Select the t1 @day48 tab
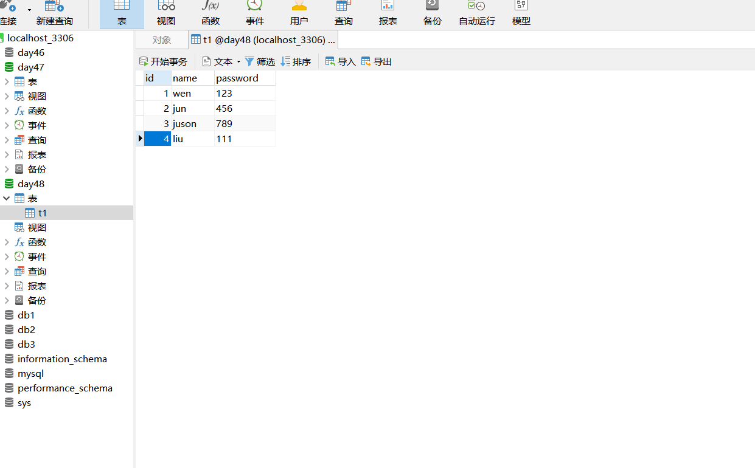The height and width of the screenshot is (468, 755). 263,40
